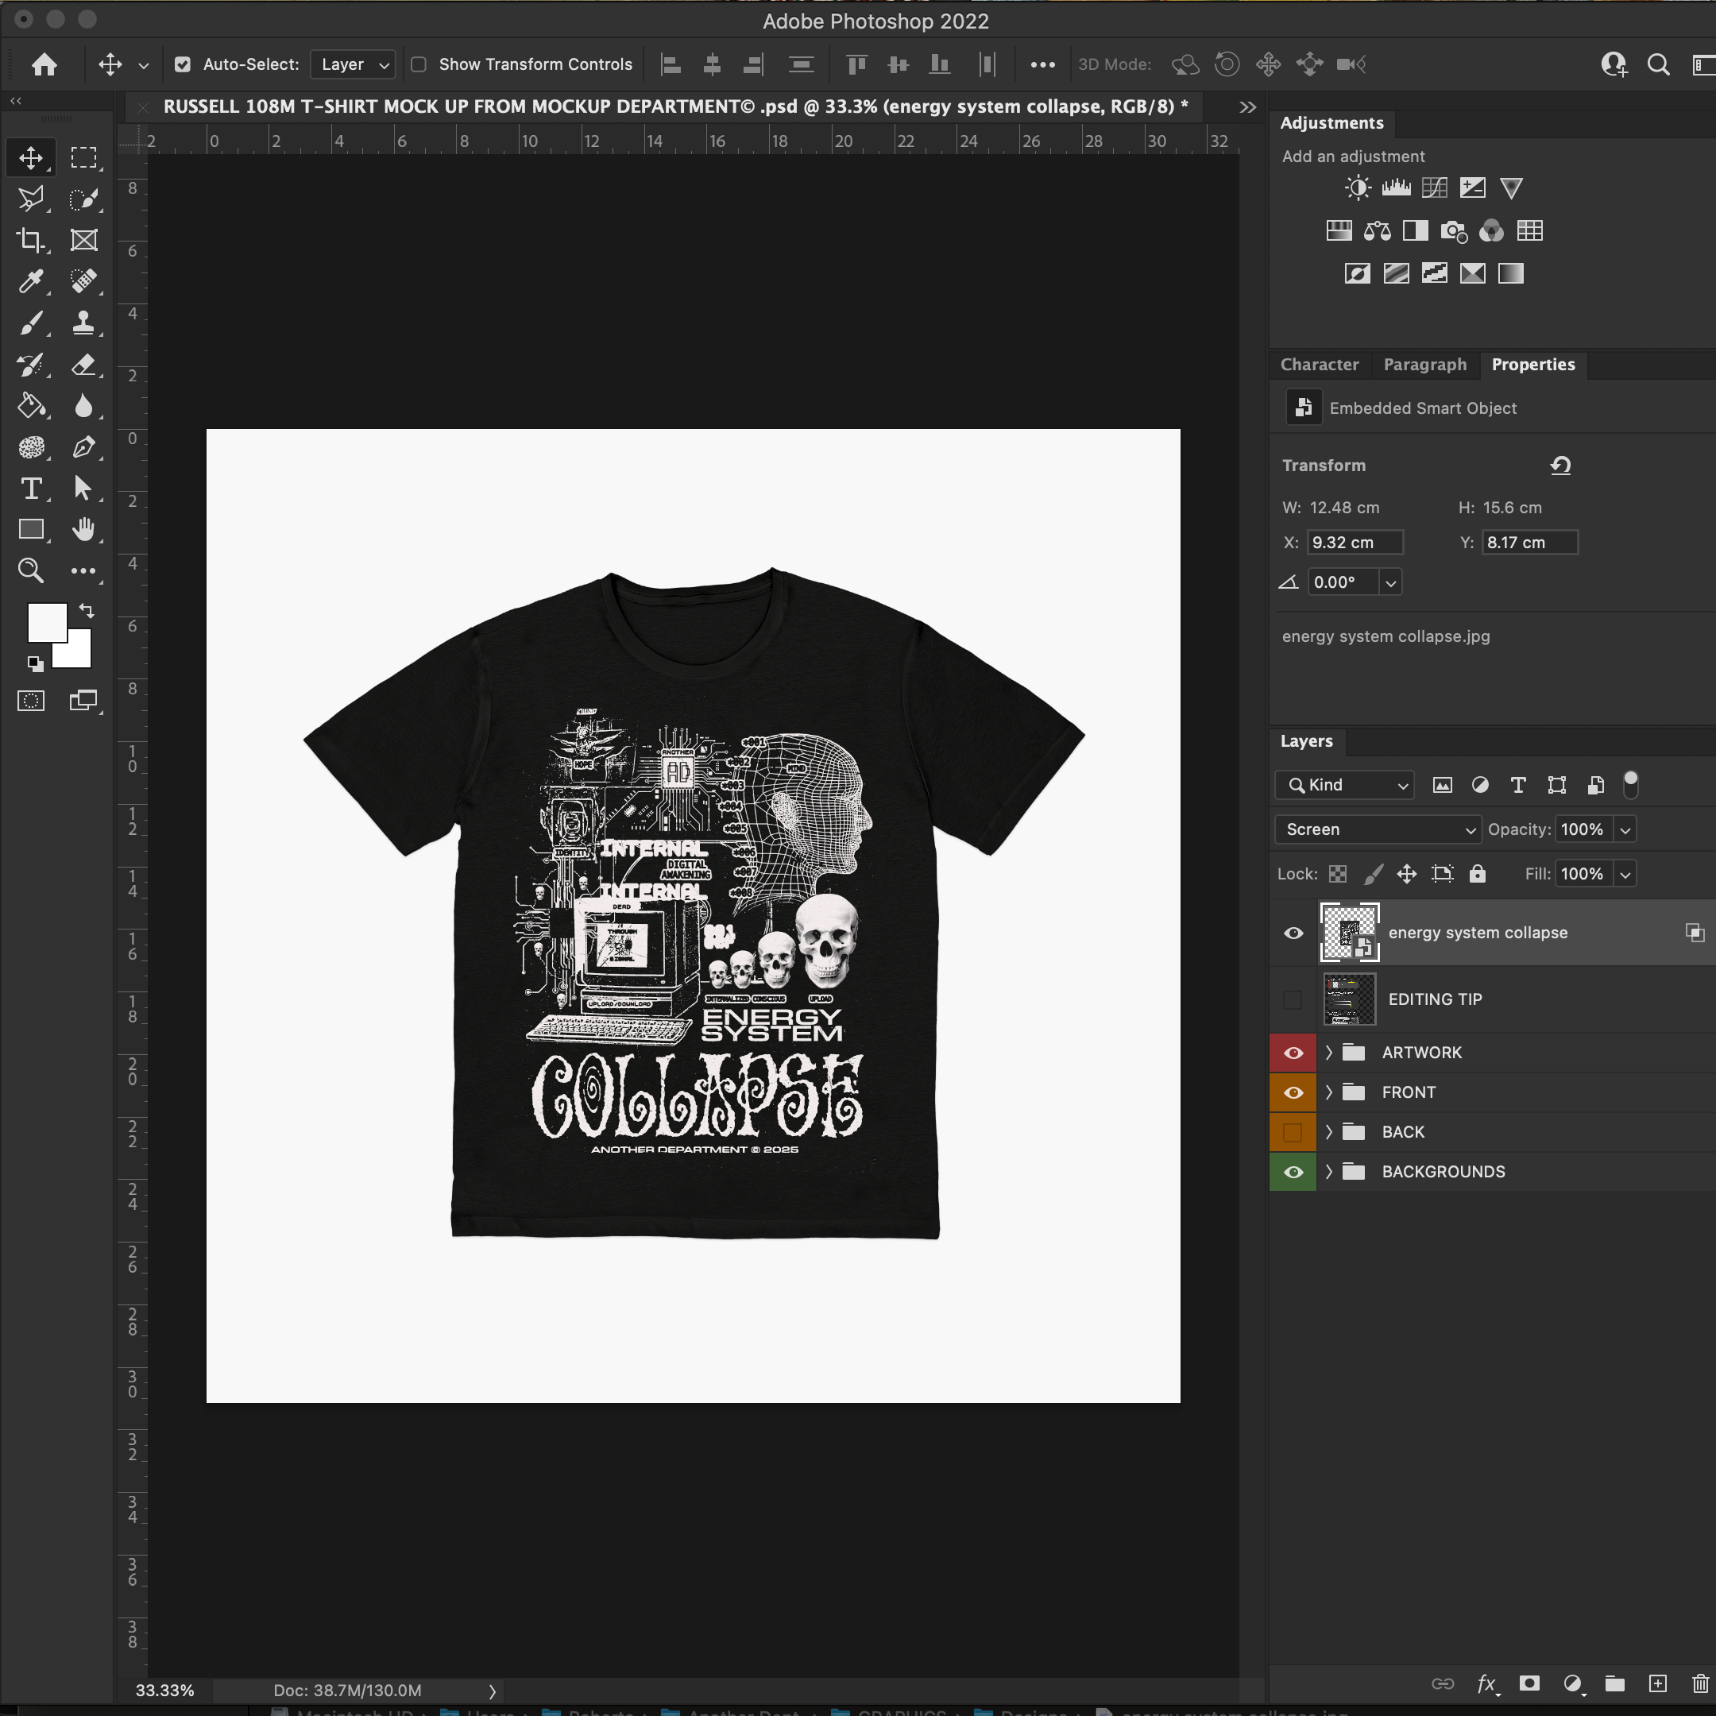This screenshot has height=1716, width=1716.
Task: Uncheck the Auto-Select checkbox
Action: [x=183, y=64]
